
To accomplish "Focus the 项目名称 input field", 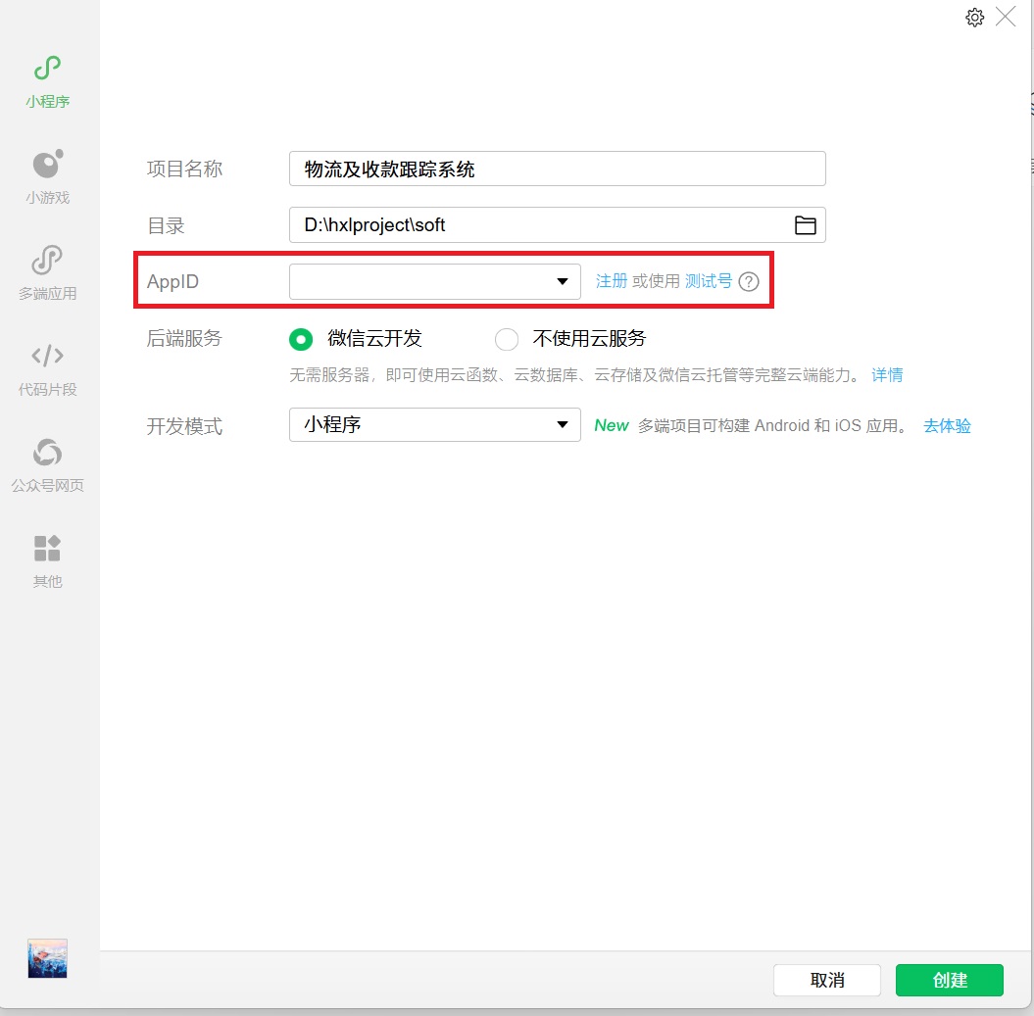I will tap(558, 169).
